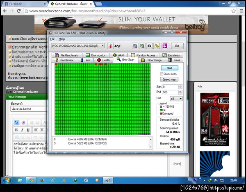
Task: Click the yellow options tool icon
Action: click(x=157, y=46)
